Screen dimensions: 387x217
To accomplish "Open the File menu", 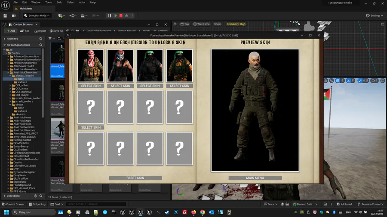I will [15, 2].
